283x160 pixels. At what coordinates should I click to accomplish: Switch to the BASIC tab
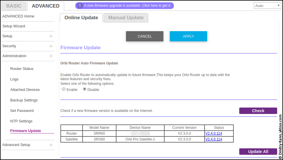tap(14, 6)
